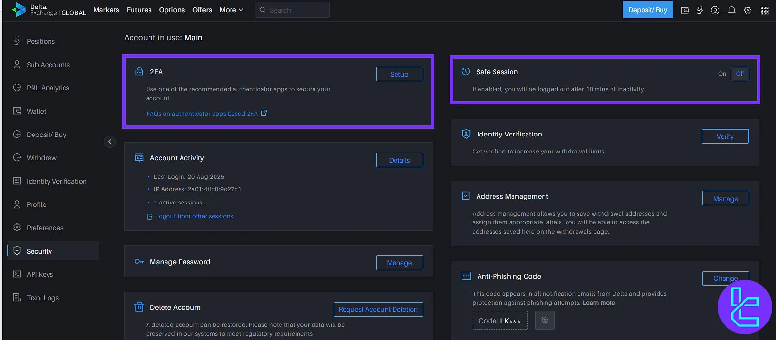The width and height of the screenshot is (776, 340).
Task: Open the Offers menu
Action: (202, 10)
